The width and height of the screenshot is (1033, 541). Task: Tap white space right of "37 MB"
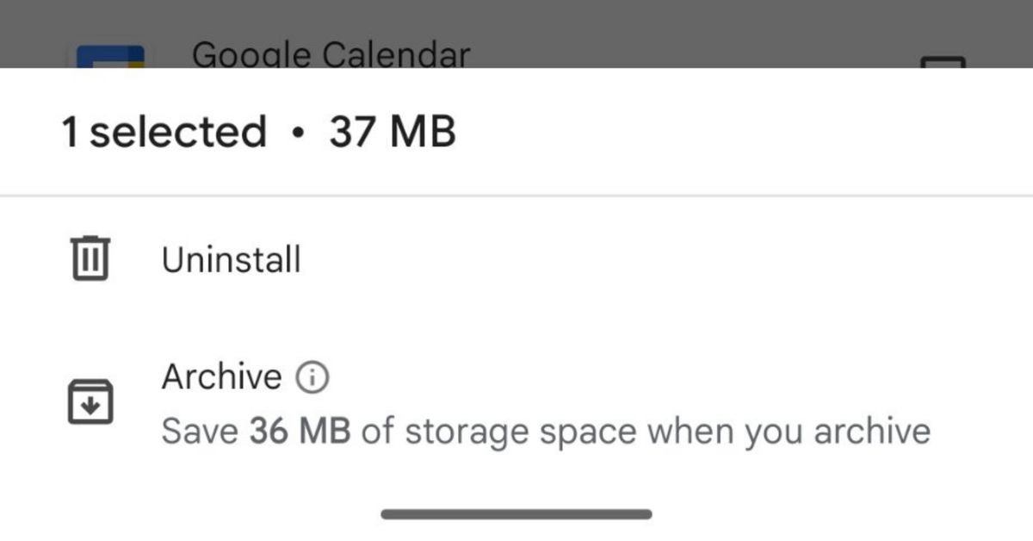pyautogui.click(x=732, y=133)
